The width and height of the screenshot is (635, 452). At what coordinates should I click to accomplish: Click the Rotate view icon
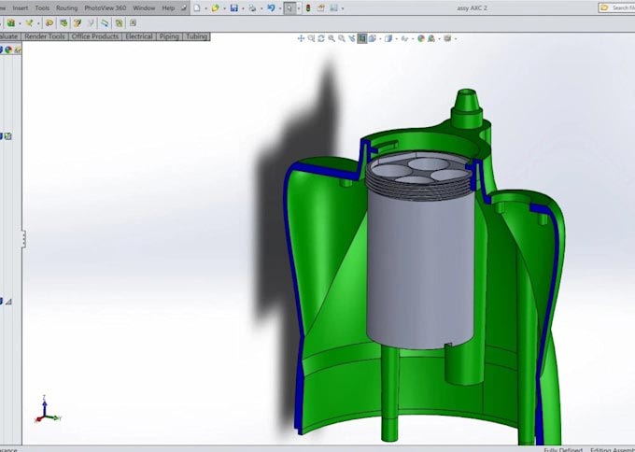pyautogui.click(x=321, y=38)
